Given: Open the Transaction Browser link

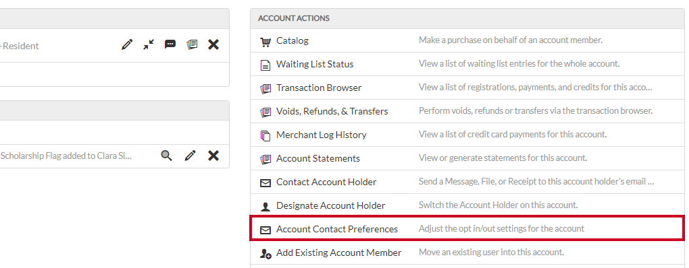Looking at the screenshot, I should [319, 88].
